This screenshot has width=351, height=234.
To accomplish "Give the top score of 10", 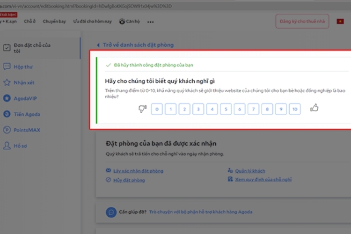I will click(x=295, y=109).
